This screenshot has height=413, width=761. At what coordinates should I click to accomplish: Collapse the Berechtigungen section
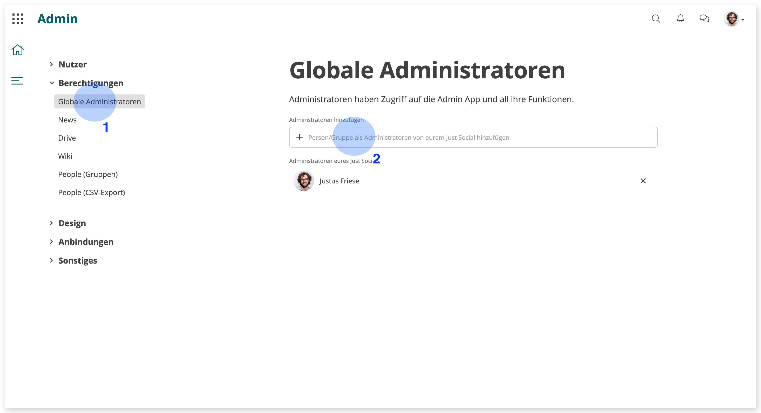86,83
